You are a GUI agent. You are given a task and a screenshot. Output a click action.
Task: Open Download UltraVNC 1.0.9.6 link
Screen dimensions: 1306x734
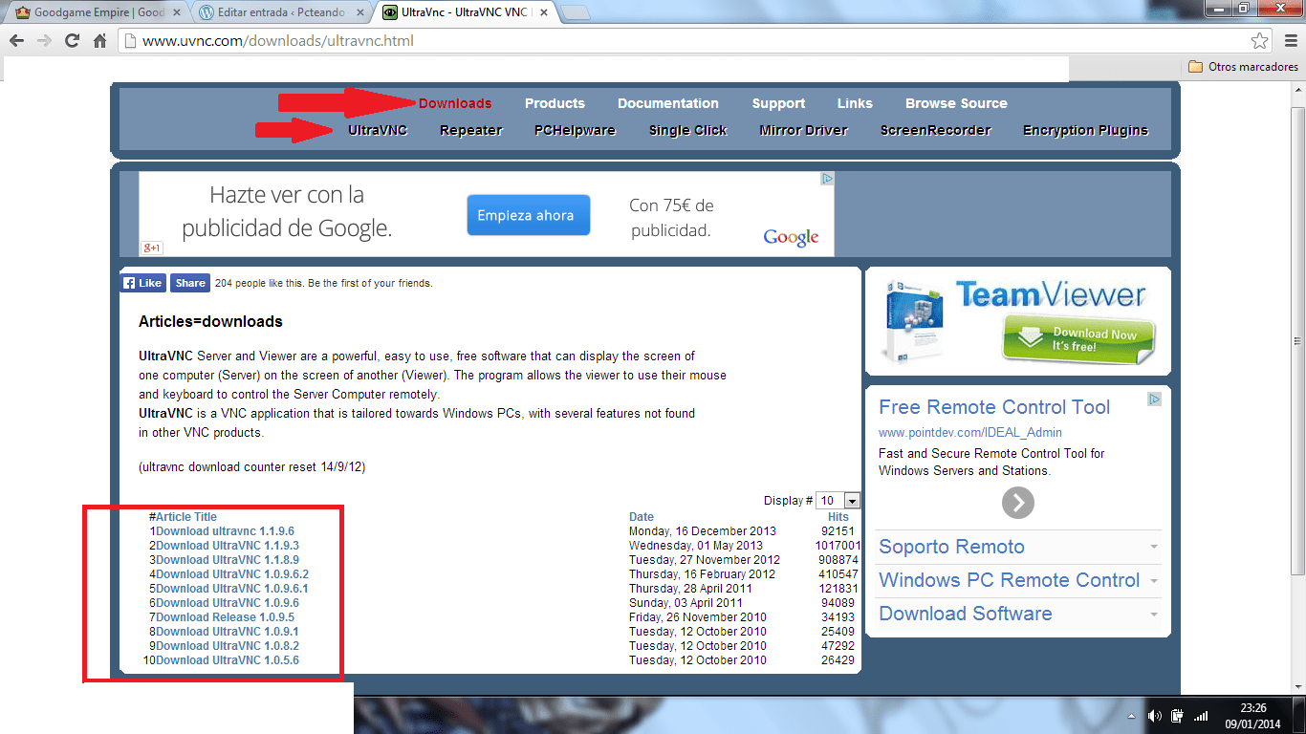[228, 603]
